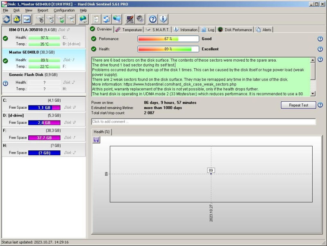
Task: Select the H: partition entry
Action: click(44, 149)
